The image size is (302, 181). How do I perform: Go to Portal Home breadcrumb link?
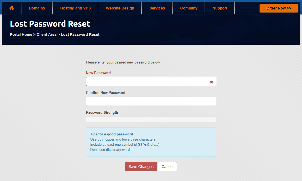point(21,34)
